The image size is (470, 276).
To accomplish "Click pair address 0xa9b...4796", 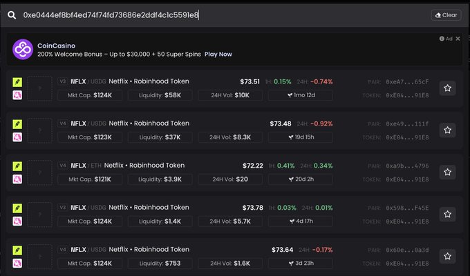I will (407, 166).
